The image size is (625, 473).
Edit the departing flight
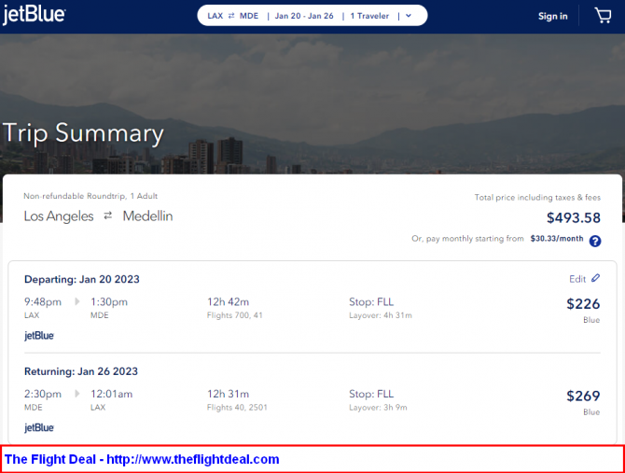tap(584, 279)
